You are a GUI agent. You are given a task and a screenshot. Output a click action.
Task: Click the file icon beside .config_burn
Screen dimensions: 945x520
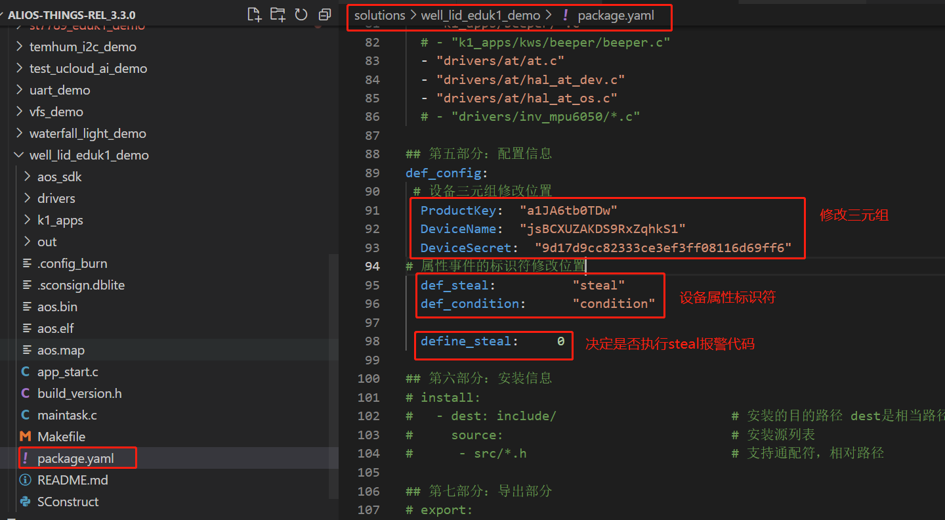(x=27, y=263)
